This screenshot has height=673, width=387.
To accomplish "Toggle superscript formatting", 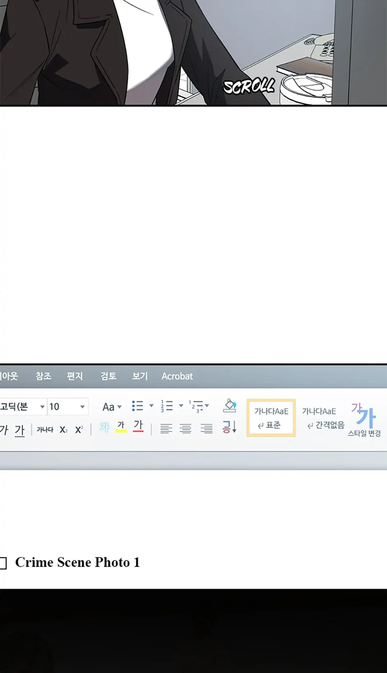I will point(79,430).
